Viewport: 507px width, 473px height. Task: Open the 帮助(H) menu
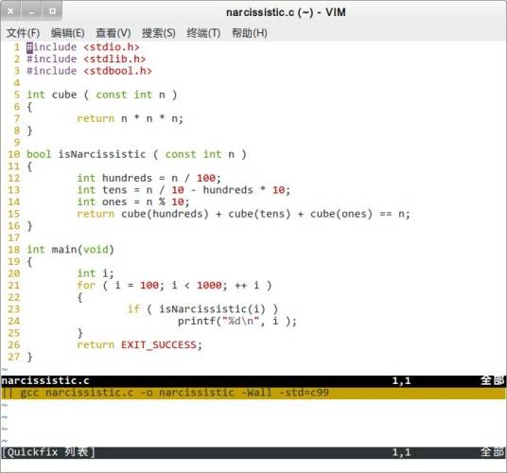pos(250,33)
